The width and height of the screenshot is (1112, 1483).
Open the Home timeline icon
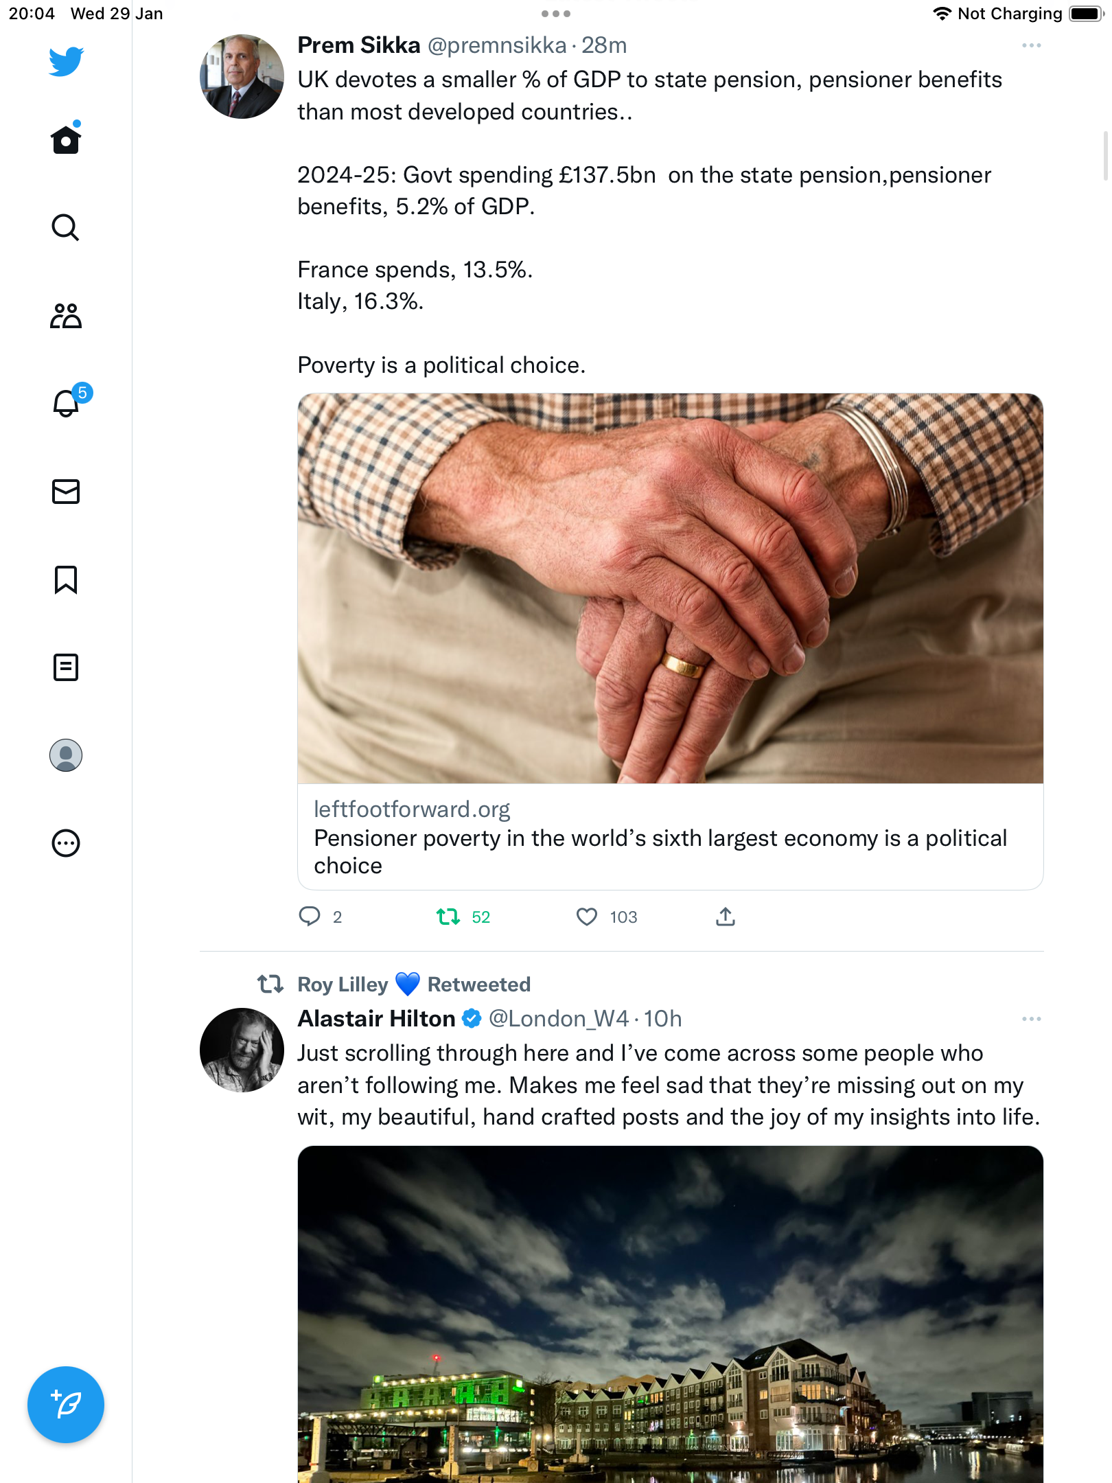point(66,139)
